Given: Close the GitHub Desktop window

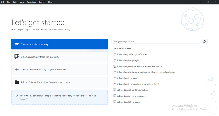Looking at the screenshot, I should point(216,2).
